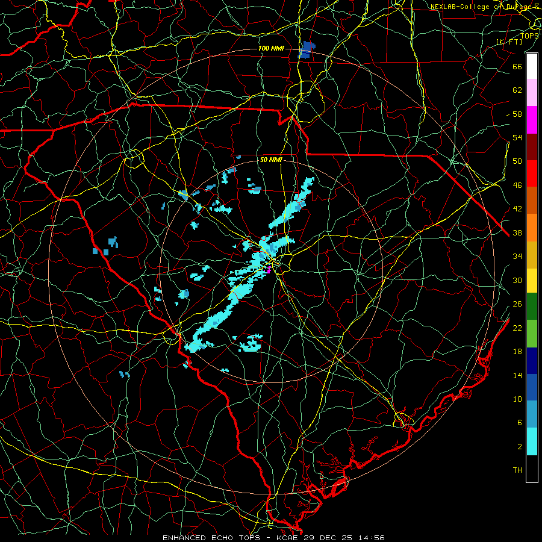Image resolution: width=542 pixels, height=542 pixels.
Task: Click the legend value 54
Action: click(x=517, y=138)
